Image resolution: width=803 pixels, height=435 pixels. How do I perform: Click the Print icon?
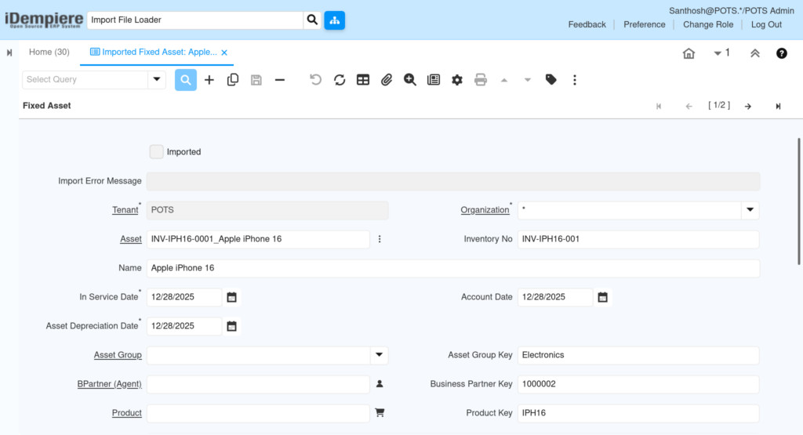(481, 80)
